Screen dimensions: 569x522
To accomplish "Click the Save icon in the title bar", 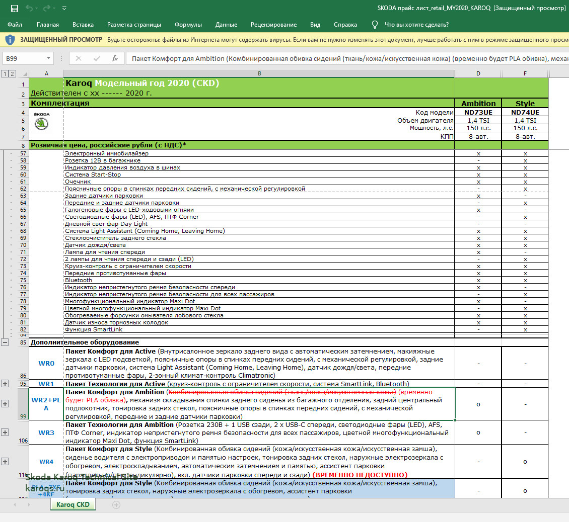I will tap(15, 9).
